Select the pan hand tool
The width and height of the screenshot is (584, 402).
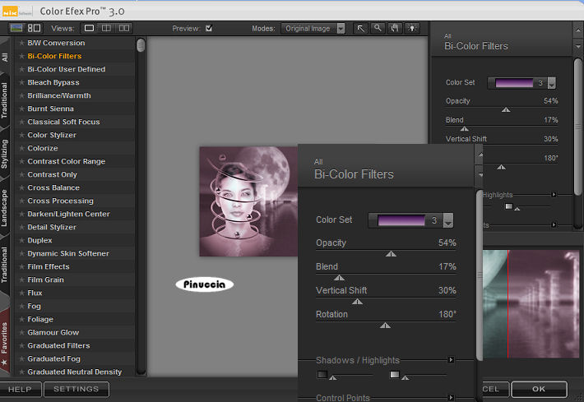(x=394, y=28)
